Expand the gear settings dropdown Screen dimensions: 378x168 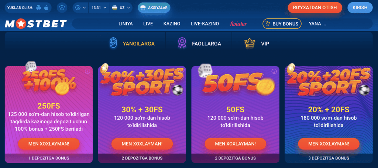pos(80,8)
